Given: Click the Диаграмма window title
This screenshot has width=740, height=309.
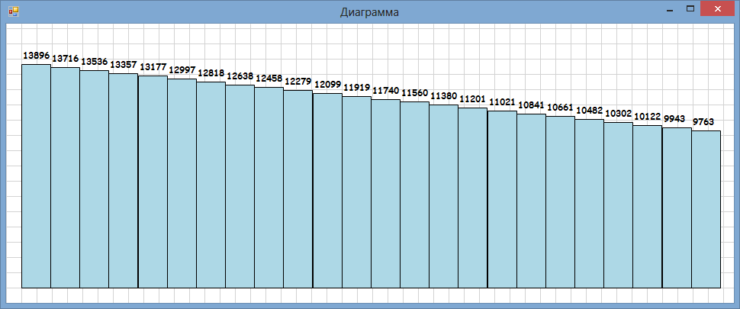Looking at the screenshot, I should coord(369,11).
